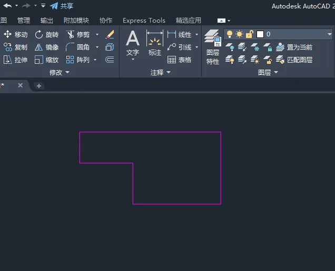Select the Array (阵列) tool
This screenshot has width=335, height=271.
(x=78, y=60)
